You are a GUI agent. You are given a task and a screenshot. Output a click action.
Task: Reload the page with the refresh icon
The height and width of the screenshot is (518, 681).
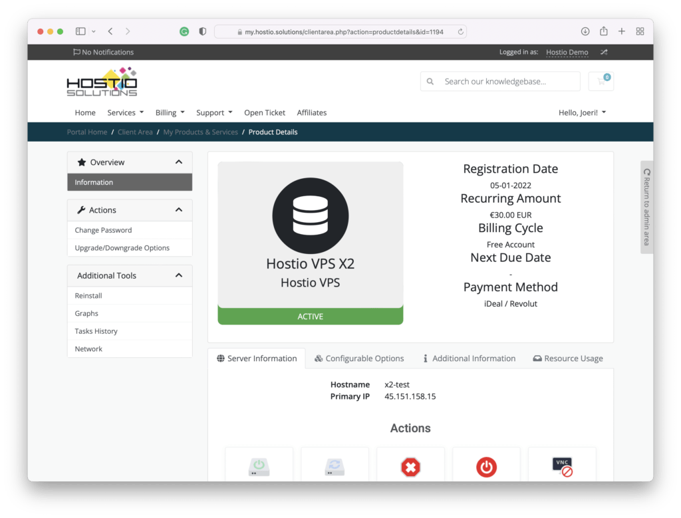(x=460, y=32)
